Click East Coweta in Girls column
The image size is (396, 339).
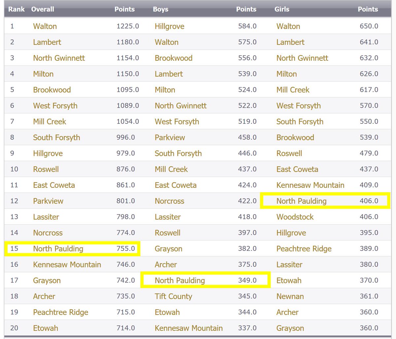pos(297,169)
